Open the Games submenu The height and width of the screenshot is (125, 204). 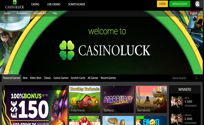click(x=7, y=13)
